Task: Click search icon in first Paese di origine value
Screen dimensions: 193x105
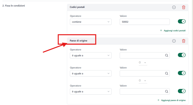Action: [x=167, y=56]
